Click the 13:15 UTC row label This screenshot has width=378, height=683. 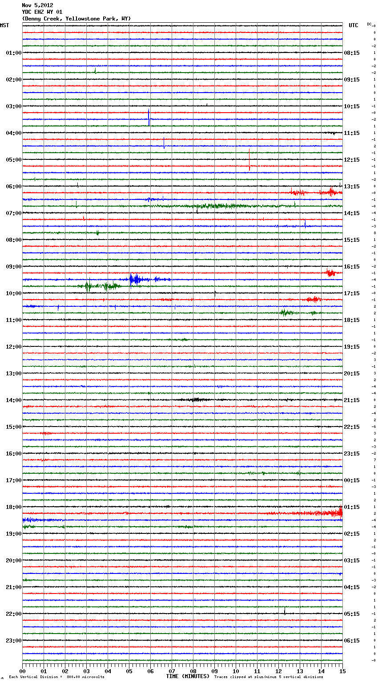point(352,187)
